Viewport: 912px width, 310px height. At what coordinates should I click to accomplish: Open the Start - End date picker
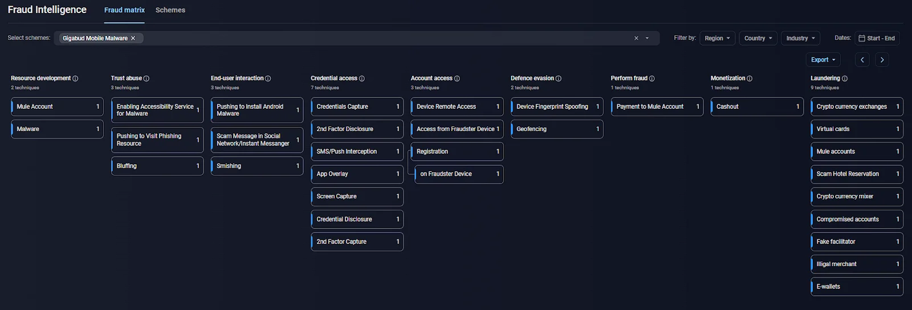(x=877, y=38)
